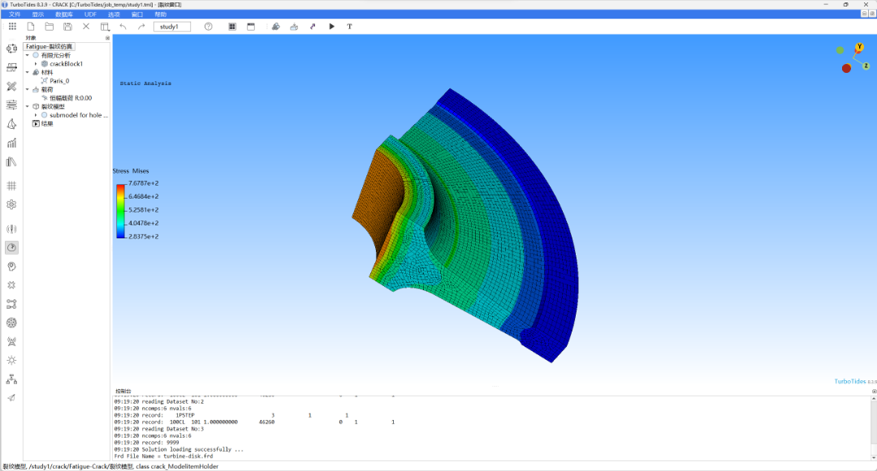Collapse the 有限元分析 tree node
877x471 pixels.
click(27, 55)
